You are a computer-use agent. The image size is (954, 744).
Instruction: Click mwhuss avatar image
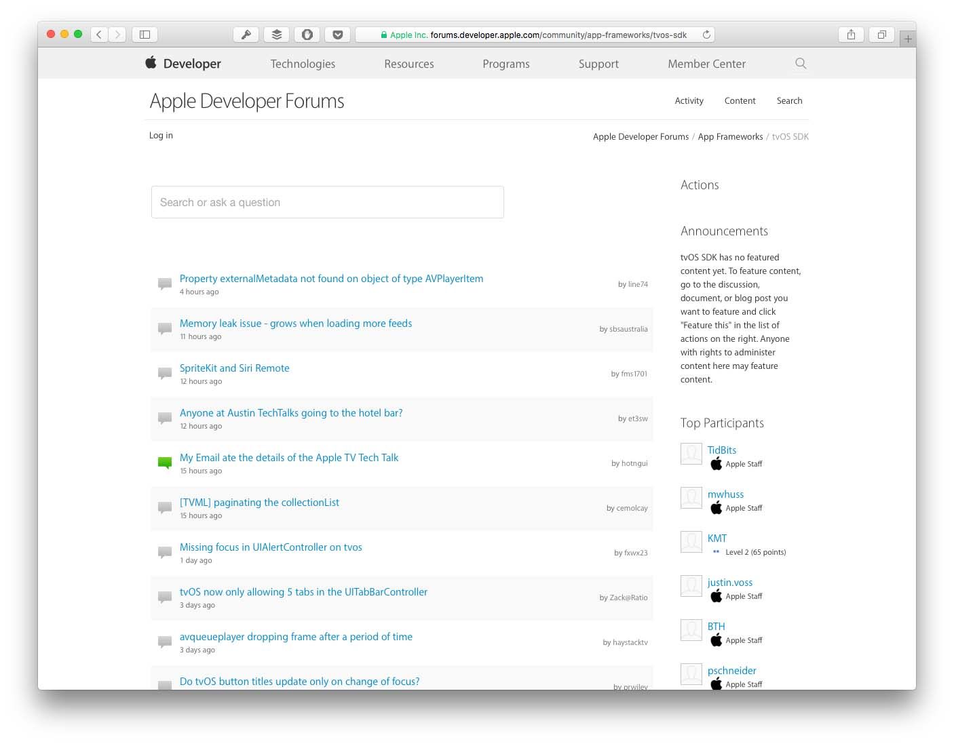click(x=691, y=498)
